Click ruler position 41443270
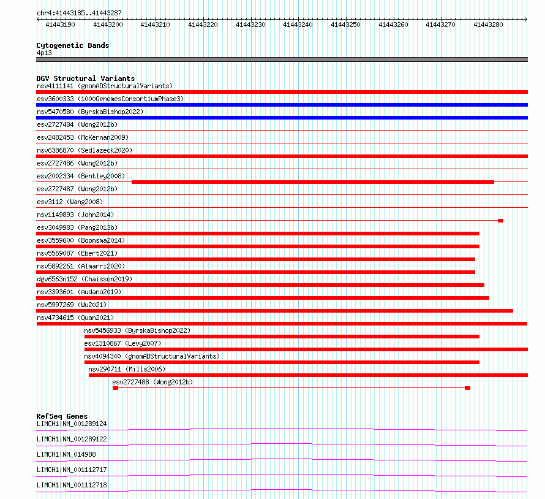The height and width of the screenshot is (499, 545). (x=440, y=25)
